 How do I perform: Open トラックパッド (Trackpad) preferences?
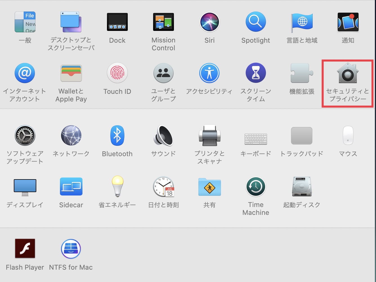(x=302, y=136)
